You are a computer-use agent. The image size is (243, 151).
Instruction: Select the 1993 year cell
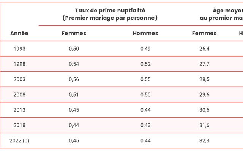pyautogui.click(x=19, y=49)
